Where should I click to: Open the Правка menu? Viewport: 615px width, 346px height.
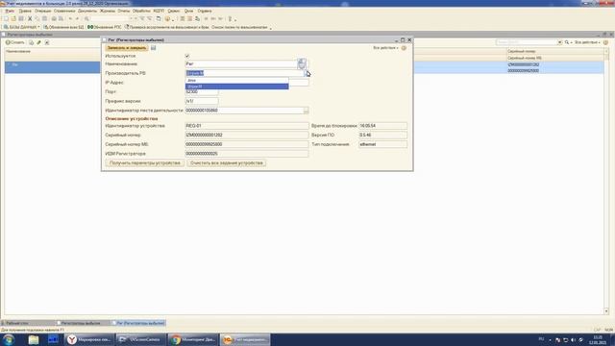click(25, 11)
